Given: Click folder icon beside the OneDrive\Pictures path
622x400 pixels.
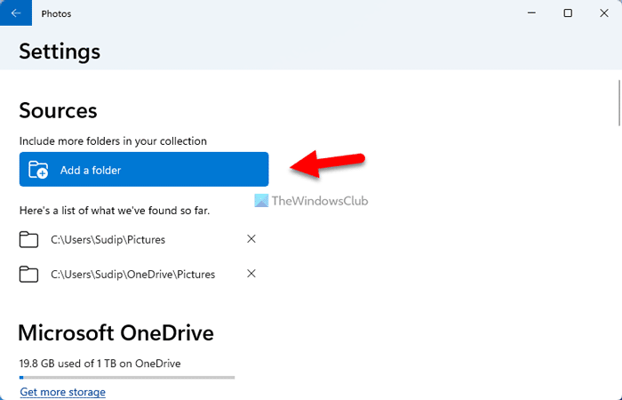Looking at the screenshot, I should 29,274.
